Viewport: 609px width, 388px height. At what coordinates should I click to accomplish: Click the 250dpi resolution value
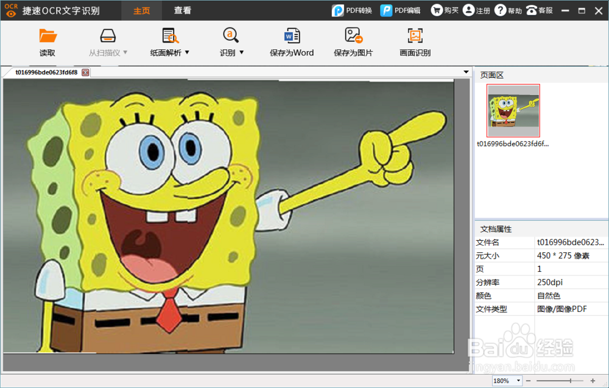549,282
